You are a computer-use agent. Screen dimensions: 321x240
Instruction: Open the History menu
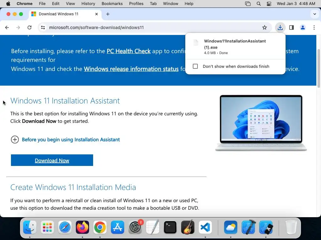click(x=88, y=4)
